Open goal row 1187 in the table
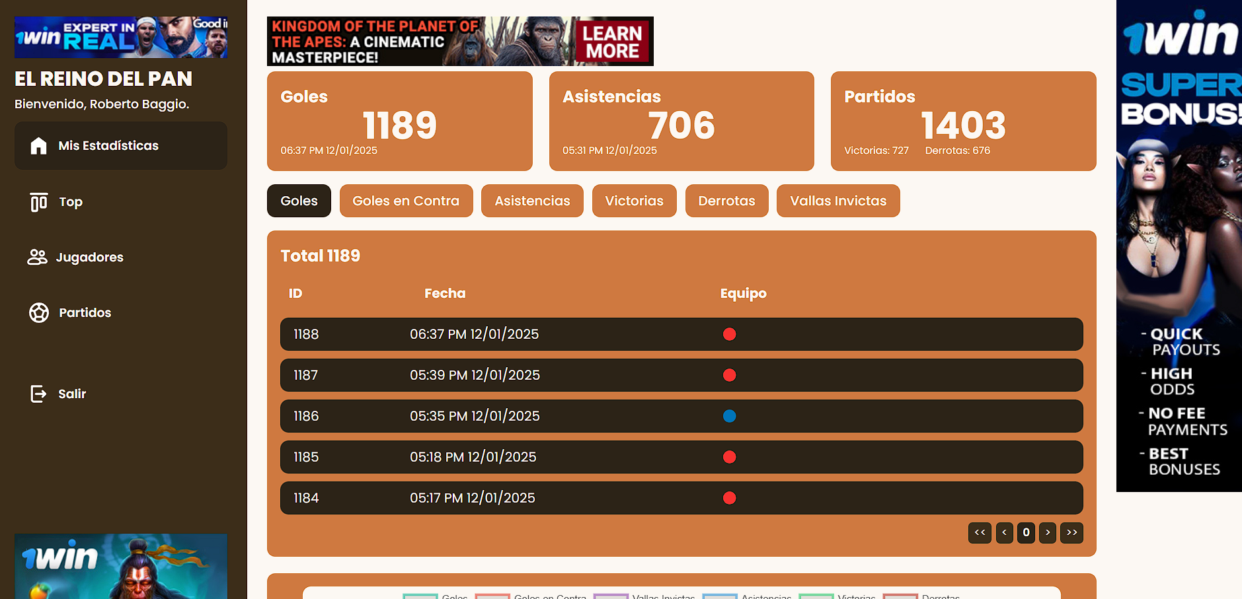Viewport: 1242px width, 599px height. (x=681, y=376)
